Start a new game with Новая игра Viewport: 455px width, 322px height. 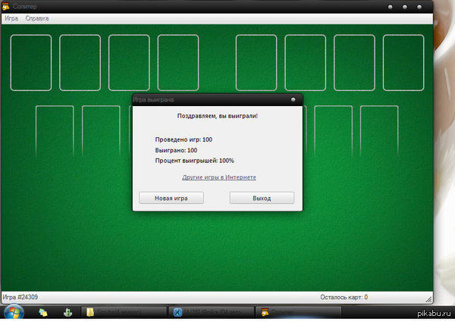(171, 198)
